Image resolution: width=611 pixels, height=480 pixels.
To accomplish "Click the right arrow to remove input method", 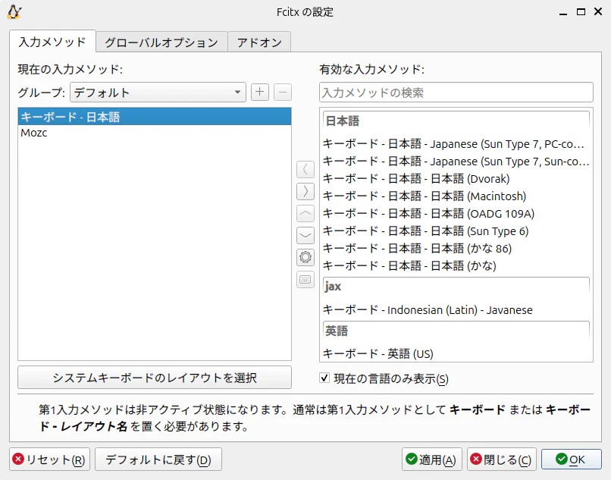I will pyautogui.click(x=305, y=191).
